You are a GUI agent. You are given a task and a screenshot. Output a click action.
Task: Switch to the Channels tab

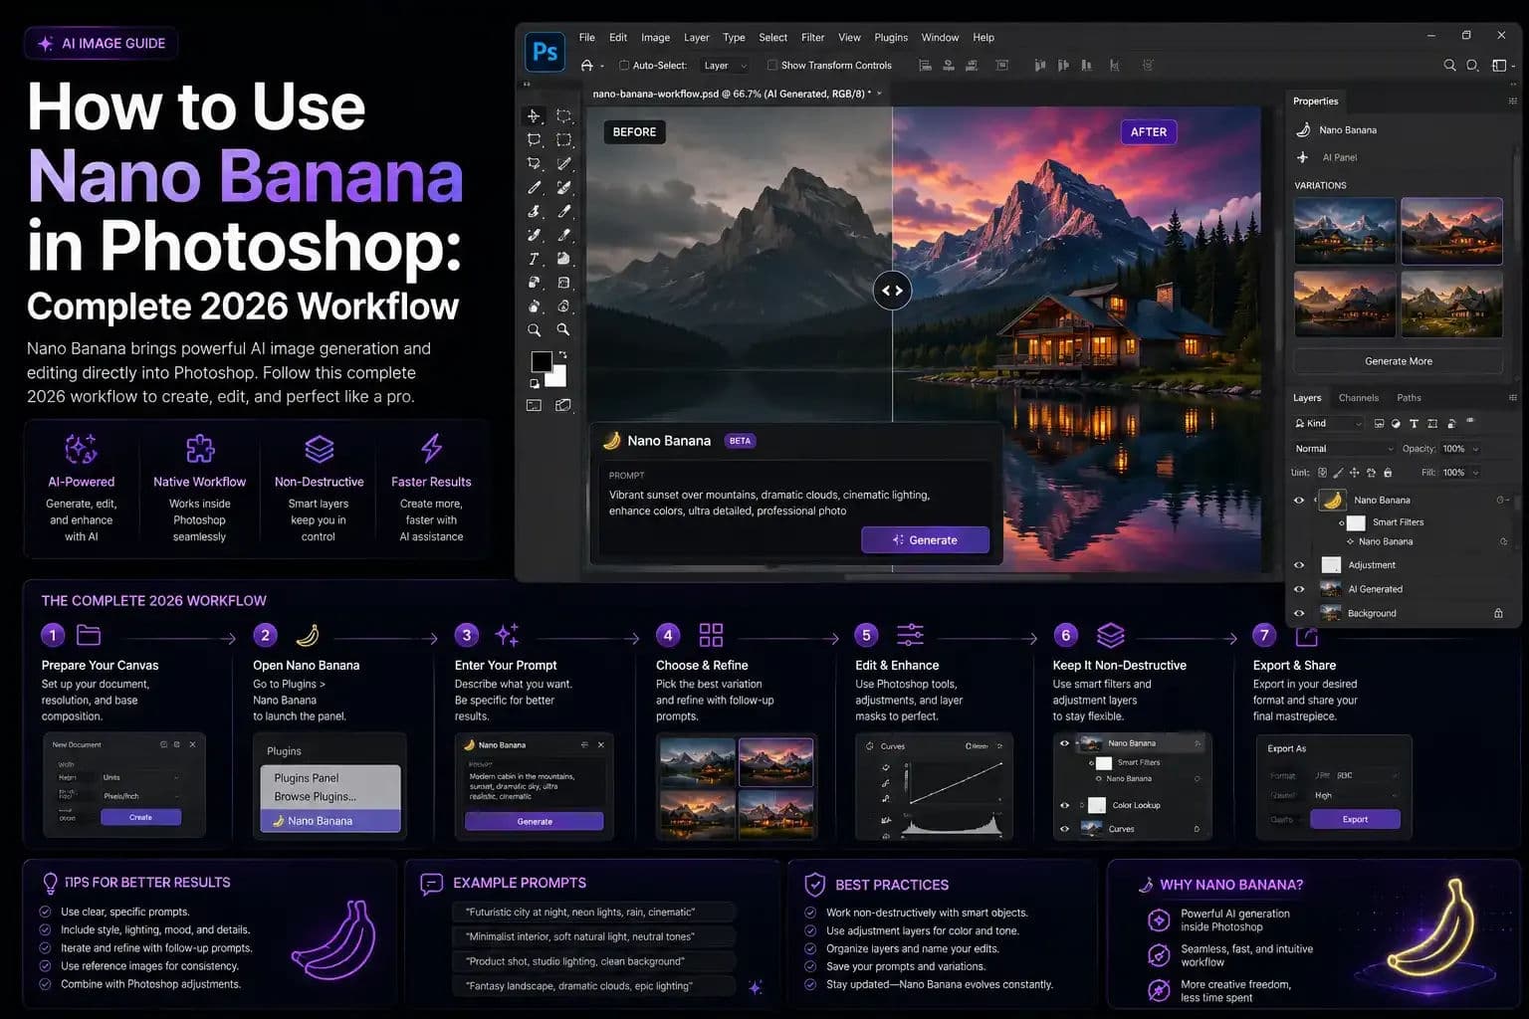click(x=1359, y=398)
